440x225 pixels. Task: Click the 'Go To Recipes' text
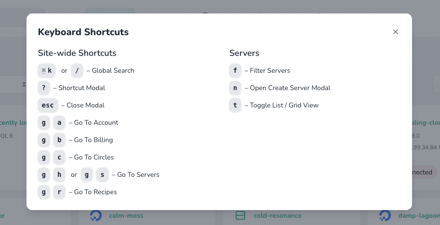point(95,192)
